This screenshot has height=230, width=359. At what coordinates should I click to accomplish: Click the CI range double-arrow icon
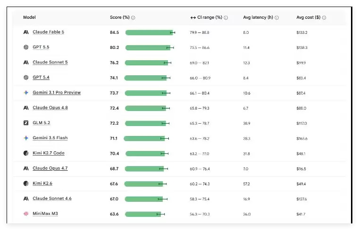tap(193, 17)
